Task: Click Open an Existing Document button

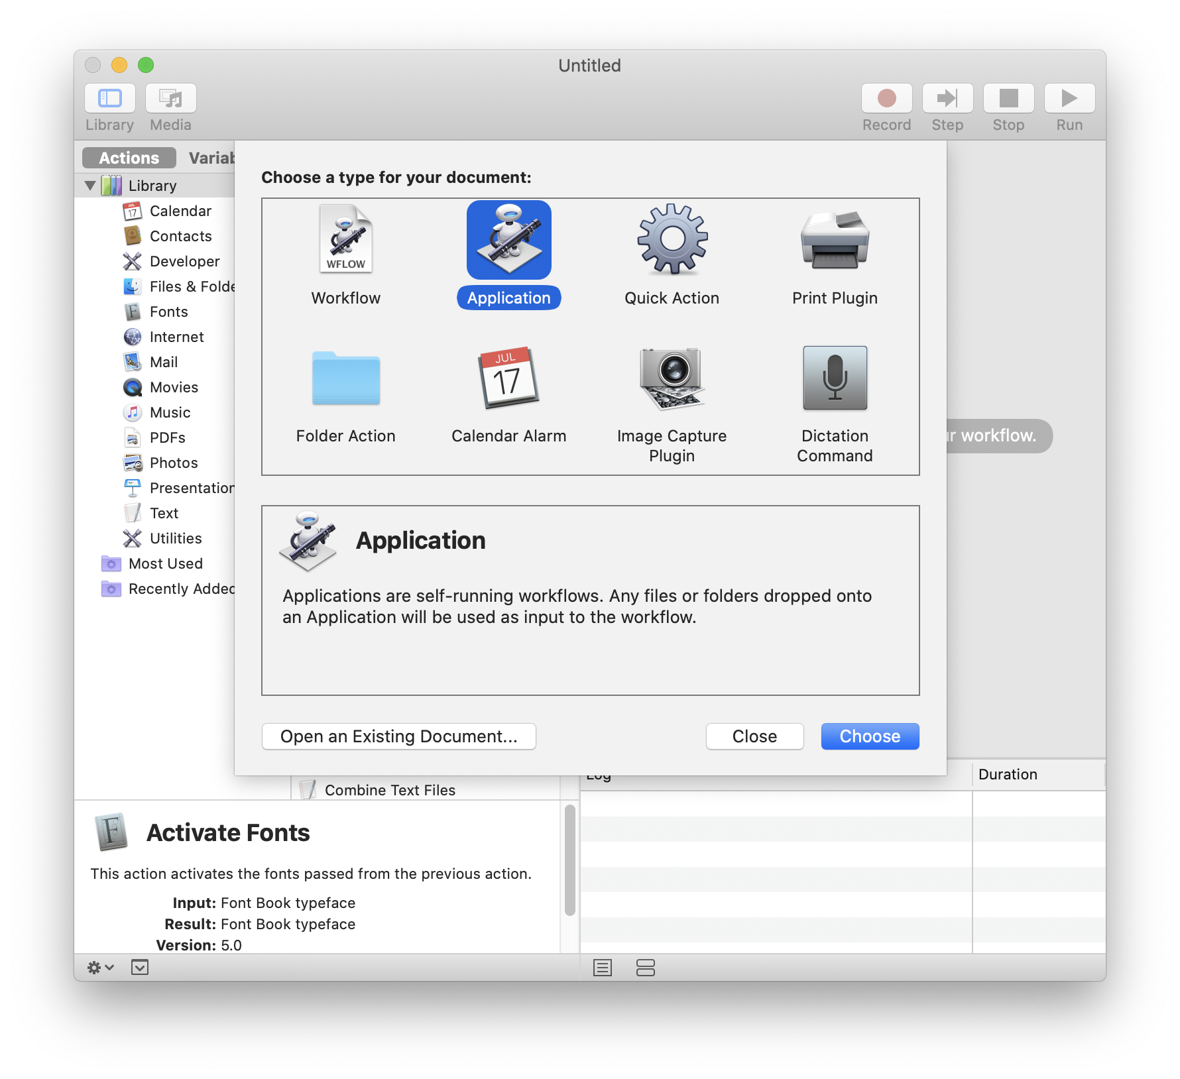Action: pos(398,736)
